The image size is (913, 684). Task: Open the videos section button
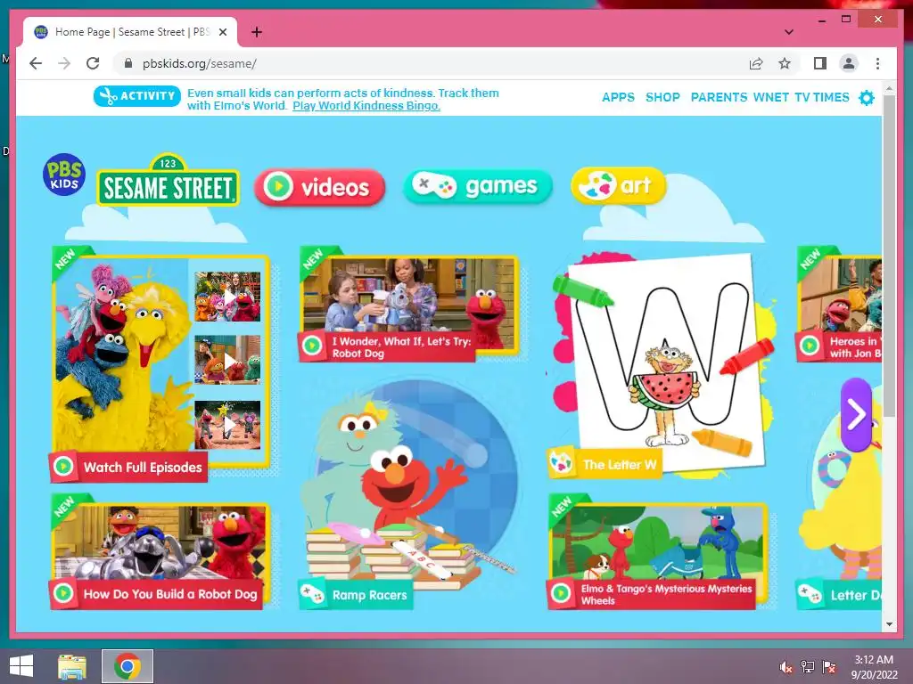pyautogui.click(x=320, y=187)
